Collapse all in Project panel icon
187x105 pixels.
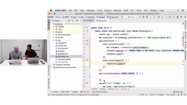(x=72, y=21)
